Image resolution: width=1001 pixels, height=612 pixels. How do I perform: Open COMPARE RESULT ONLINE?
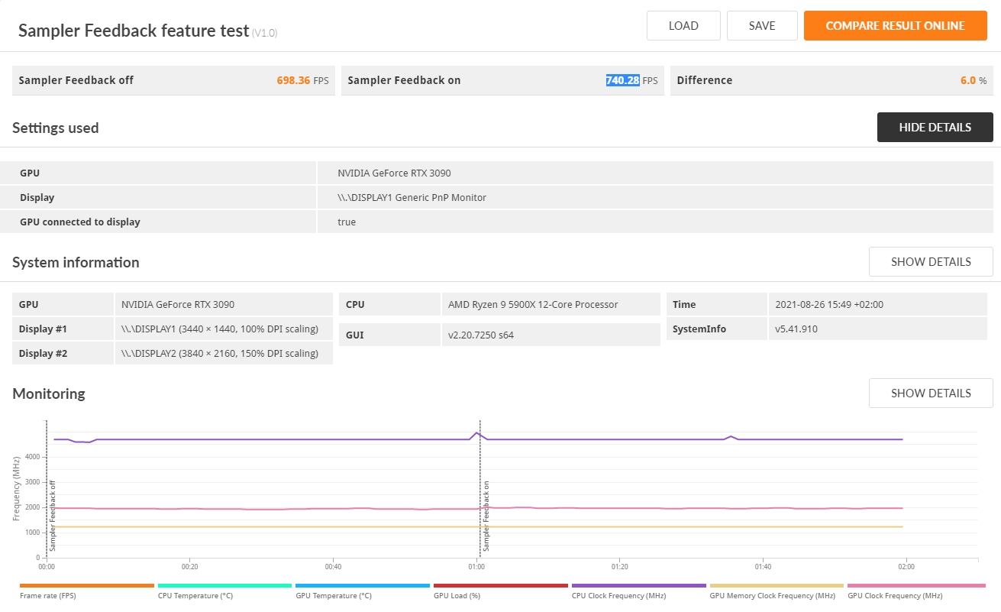[x=895, y=25]
